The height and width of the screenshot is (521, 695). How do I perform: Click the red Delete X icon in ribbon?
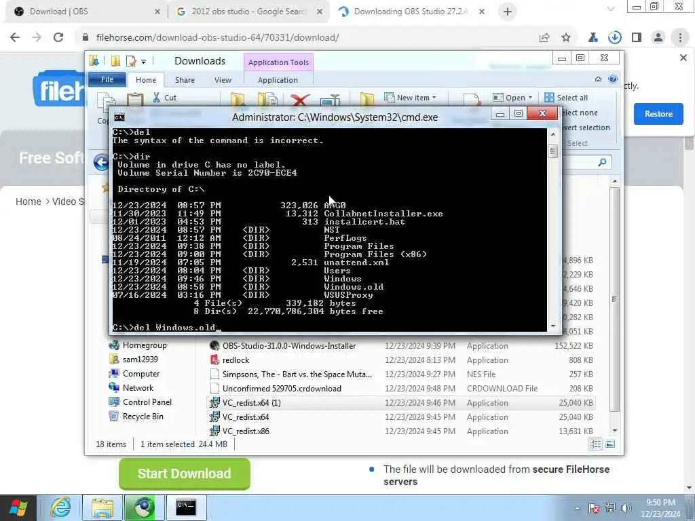(299, 100)
